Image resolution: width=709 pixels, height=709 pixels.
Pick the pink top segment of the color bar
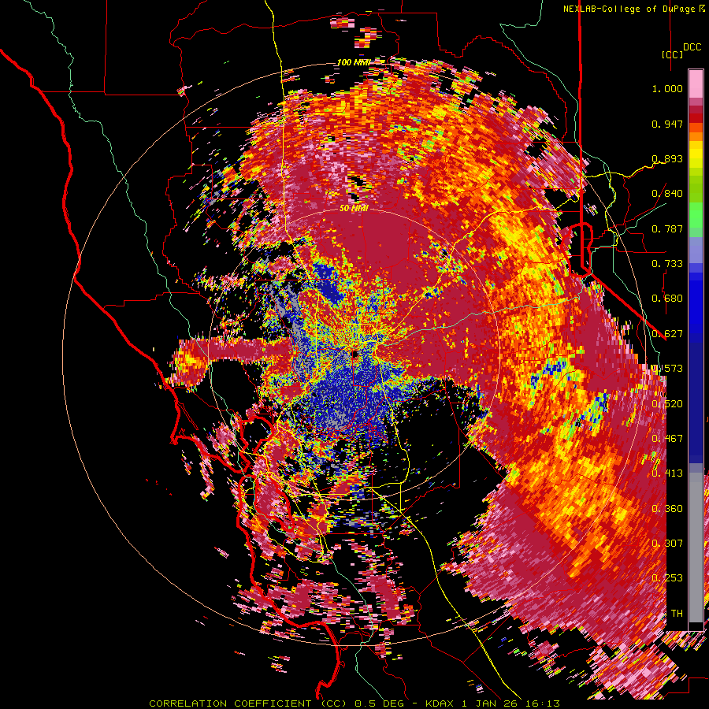pos(696,84)
